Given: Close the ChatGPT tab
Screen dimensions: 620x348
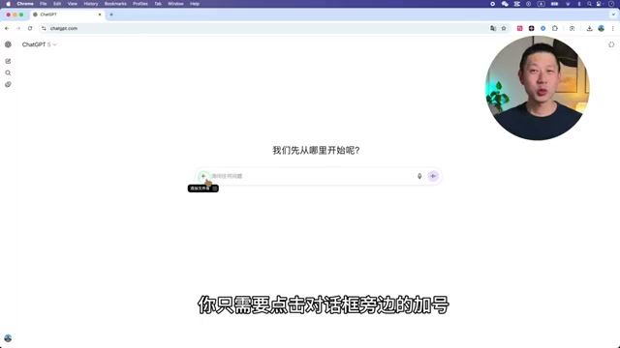Looking at the screenshot, I should point(100,14).
